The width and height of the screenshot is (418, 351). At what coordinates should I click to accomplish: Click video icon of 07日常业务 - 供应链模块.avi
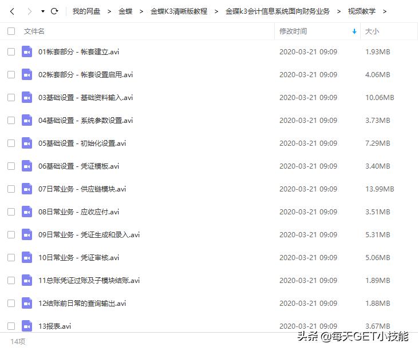(x=27, y=189)
